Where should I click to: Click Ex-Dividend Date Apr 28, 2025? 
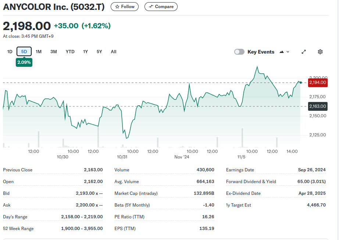[x=312, y=193]
